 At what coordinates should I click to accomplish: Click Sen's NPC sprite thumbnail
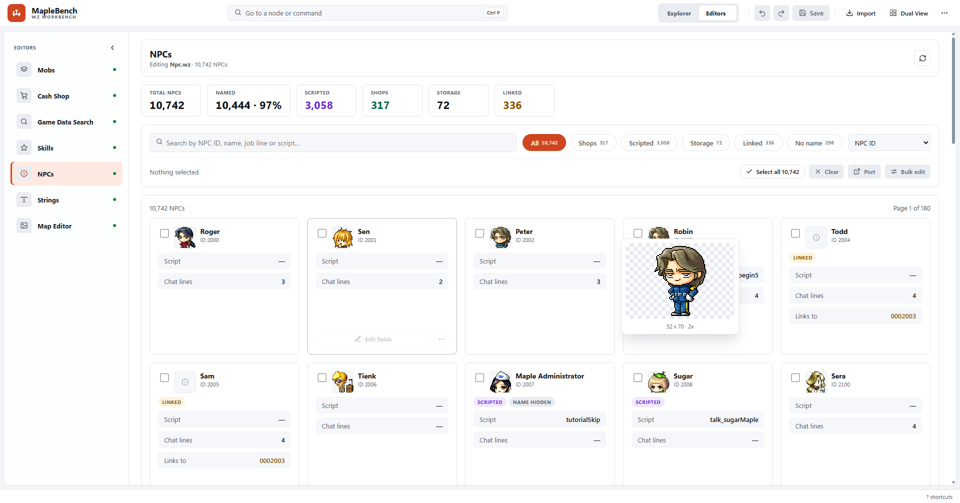click(343, 237)
